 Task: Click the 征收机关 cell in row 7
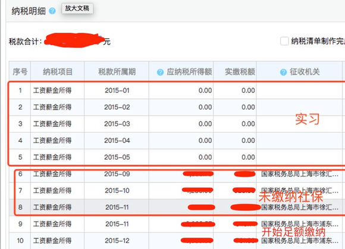pyautogui.click(x=300, y=191)
